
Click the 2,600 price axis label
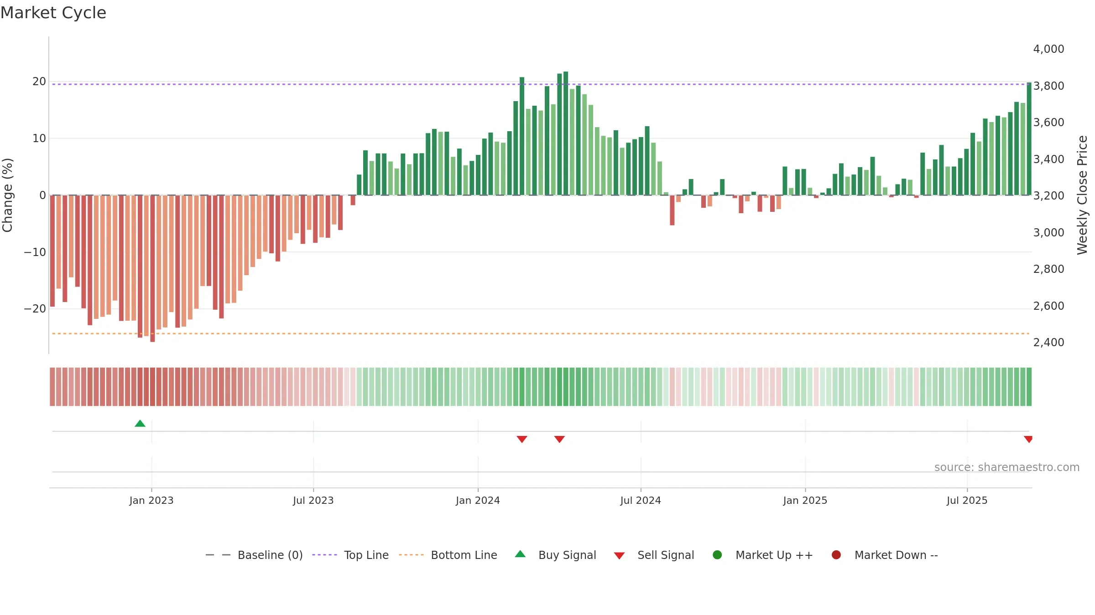pyautogui.click(x=1048, y=306)
